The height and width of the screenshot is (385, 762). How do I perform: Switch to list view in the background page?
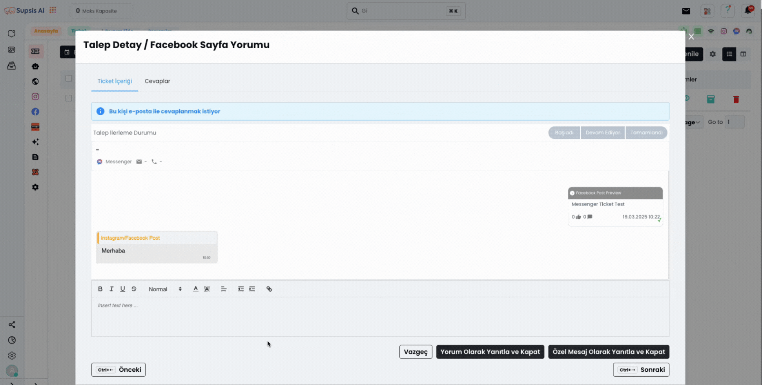[x=729, y=54]
